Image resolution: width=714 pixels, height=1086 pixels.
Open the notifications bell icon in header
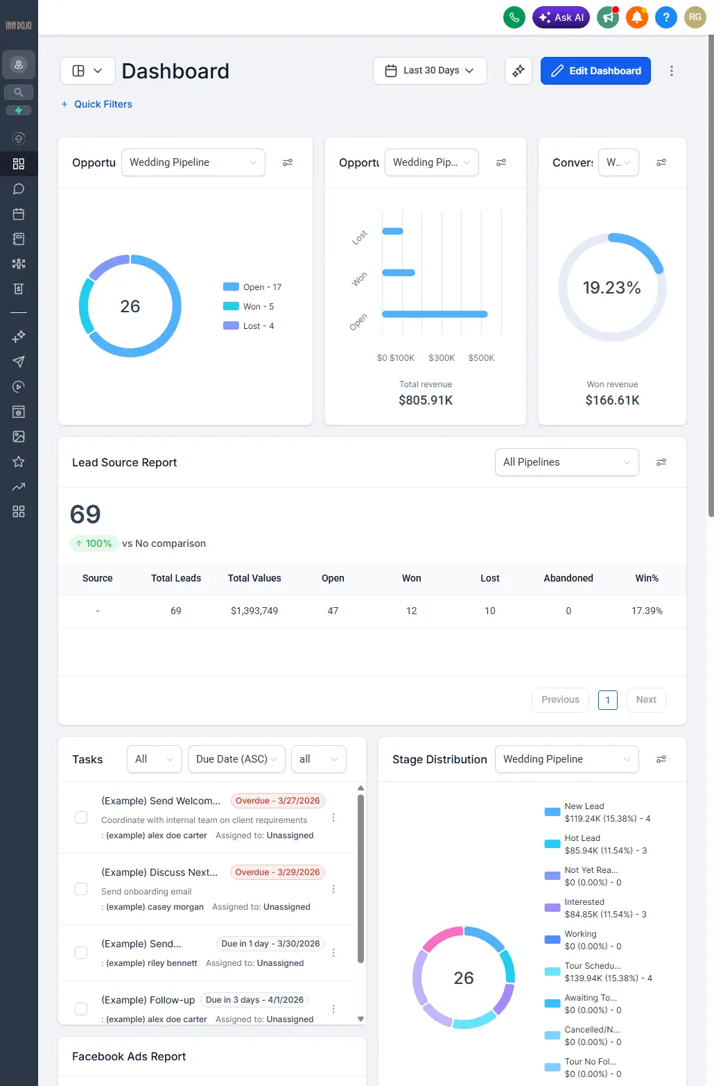pos(636,17)
